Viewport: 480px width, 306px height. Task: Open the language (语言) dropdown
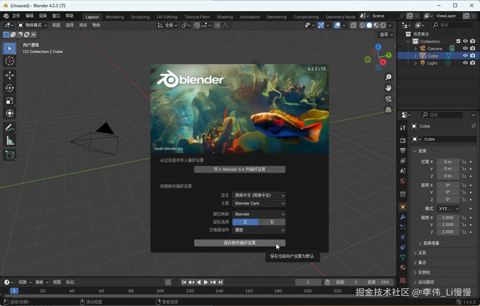pos(259,195)
